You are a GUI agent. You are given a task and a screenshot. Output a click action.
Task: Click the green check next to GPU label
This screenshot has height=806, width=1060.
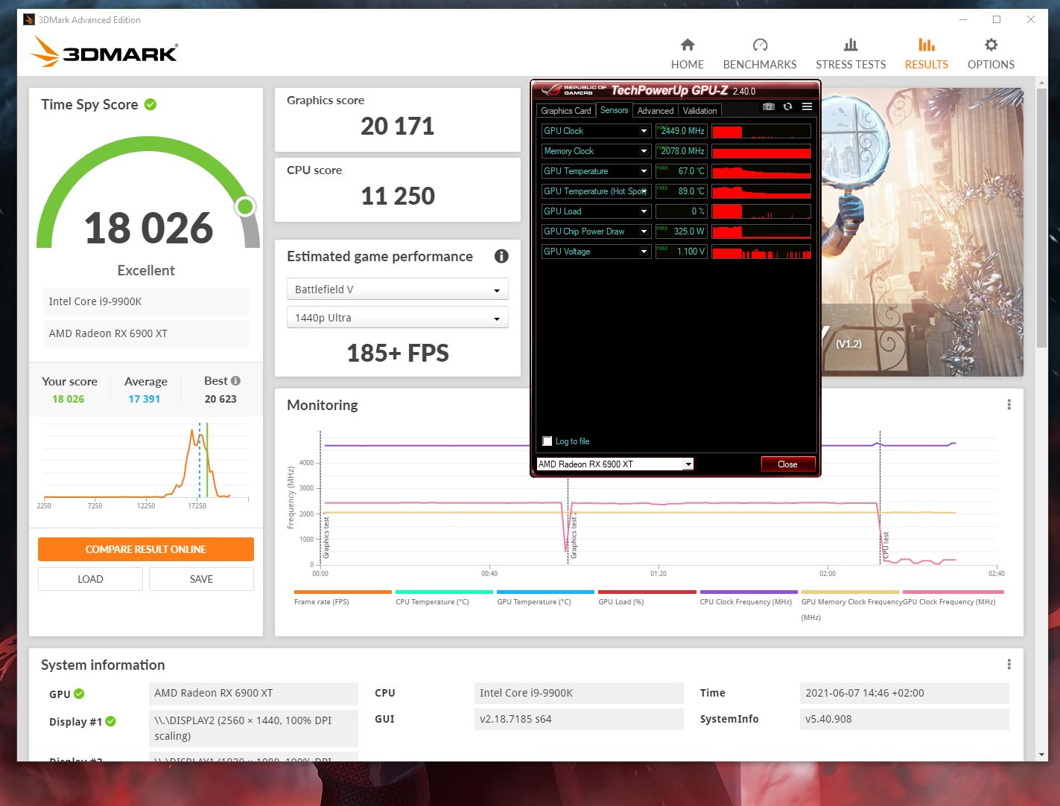79,694
